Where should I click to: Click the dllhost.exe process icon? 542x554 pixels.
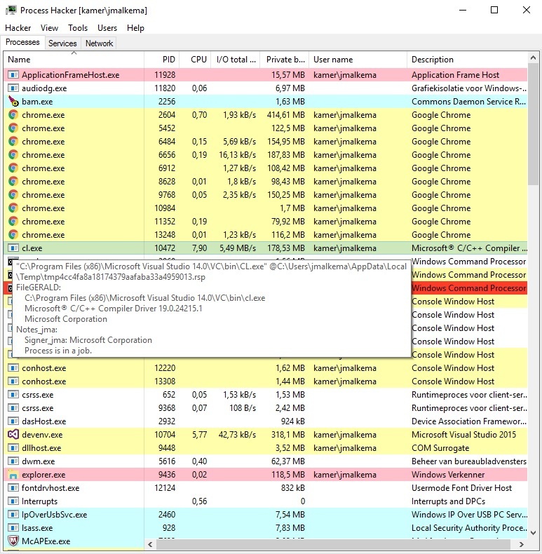pyautogui.click(x=13, y=448)
